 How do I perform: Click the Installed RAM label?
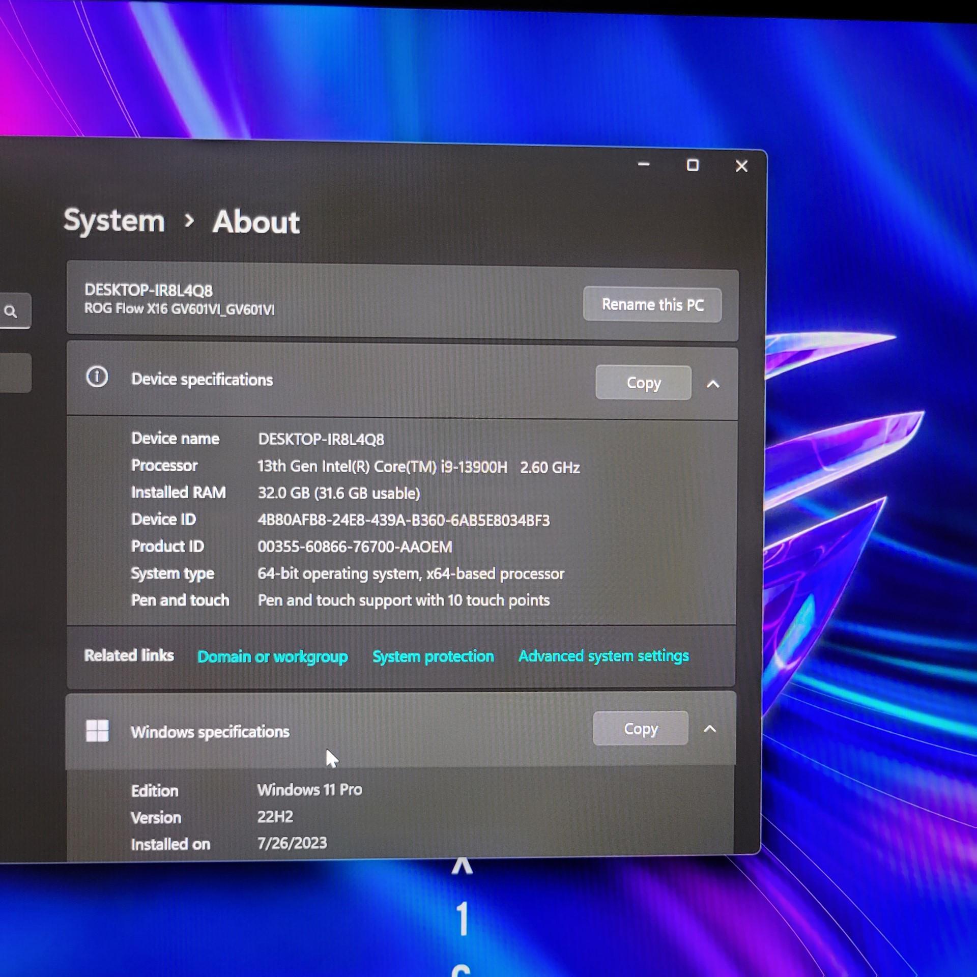(x=179, y=492)
